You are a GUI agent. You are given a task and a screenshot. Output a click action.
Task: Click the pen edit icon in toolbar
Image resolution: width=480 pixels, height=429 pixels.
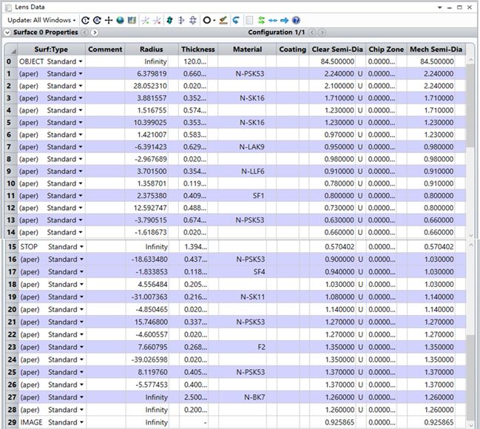coord(224,21)
